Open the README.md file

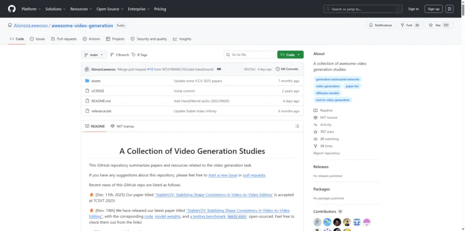point(101,101)
